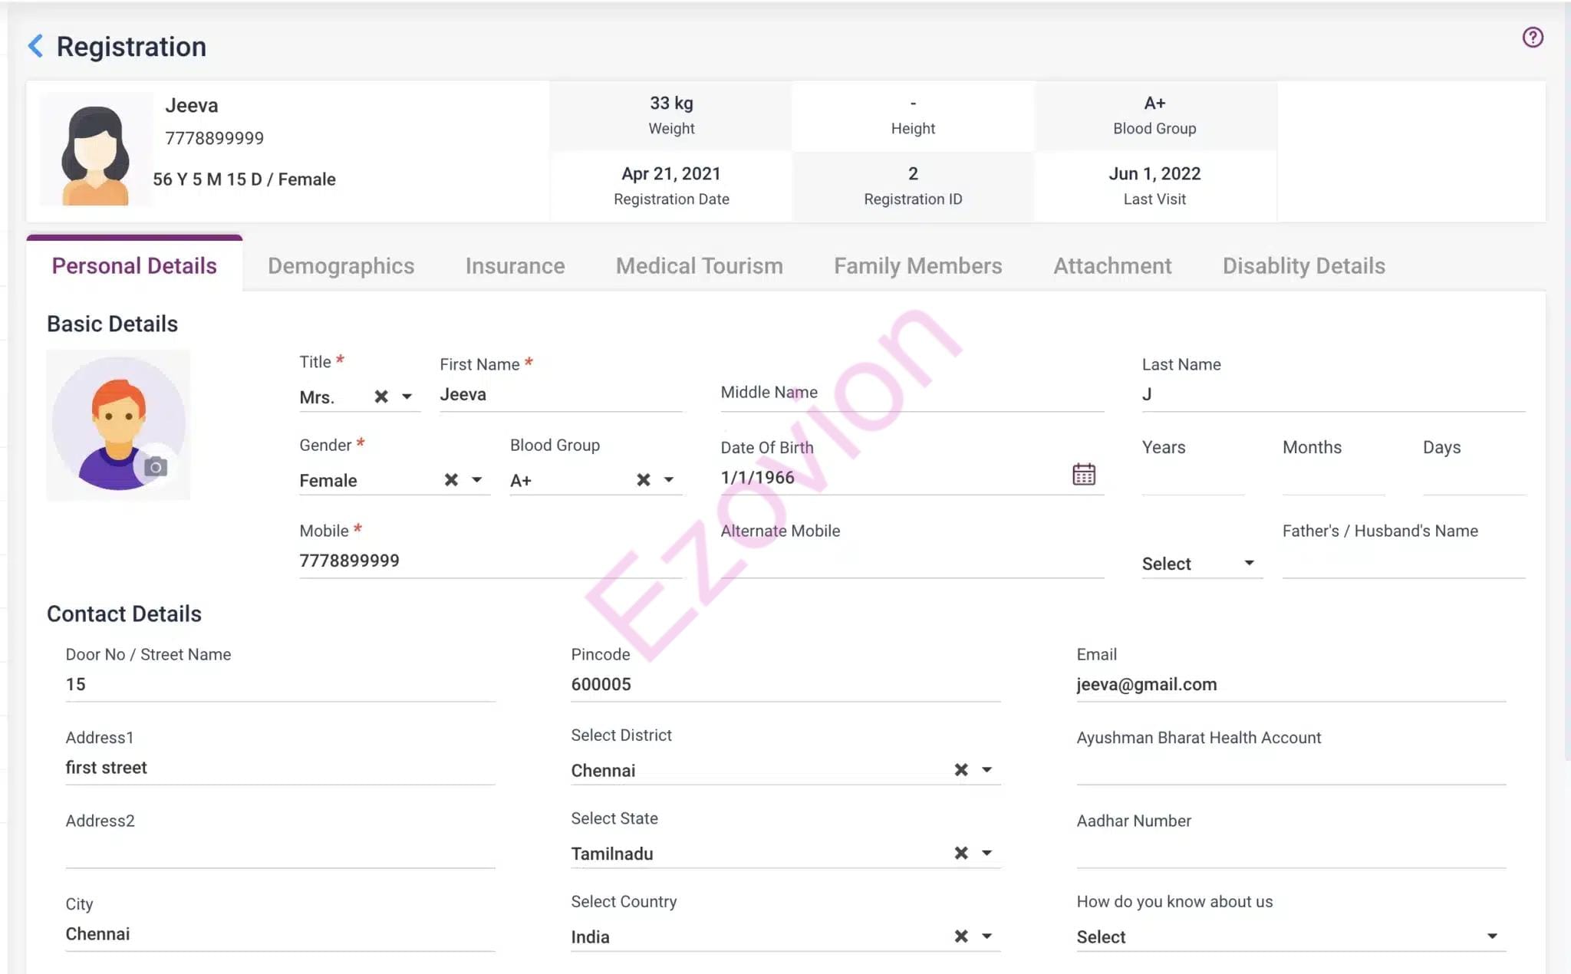Go to Family Members tab
Viewport: 1571px width, 974px height.
[x=917, y=266]
